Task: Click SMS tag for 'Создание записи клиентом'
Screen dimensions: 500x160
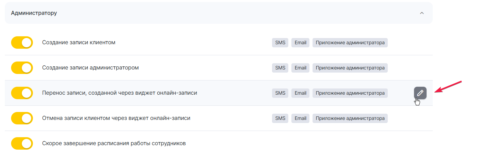Action: (x=280, y=43)
